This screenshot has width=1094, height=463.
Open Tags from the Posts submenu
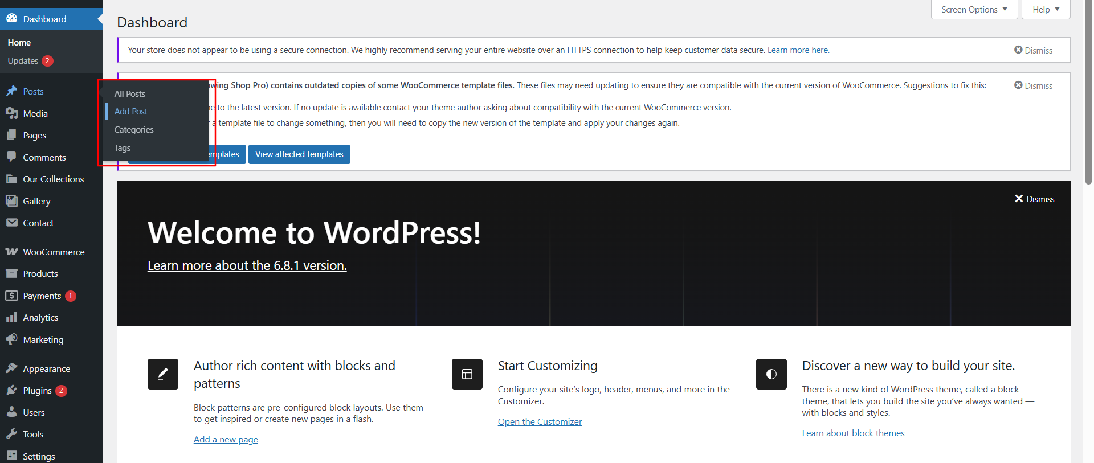123,148
